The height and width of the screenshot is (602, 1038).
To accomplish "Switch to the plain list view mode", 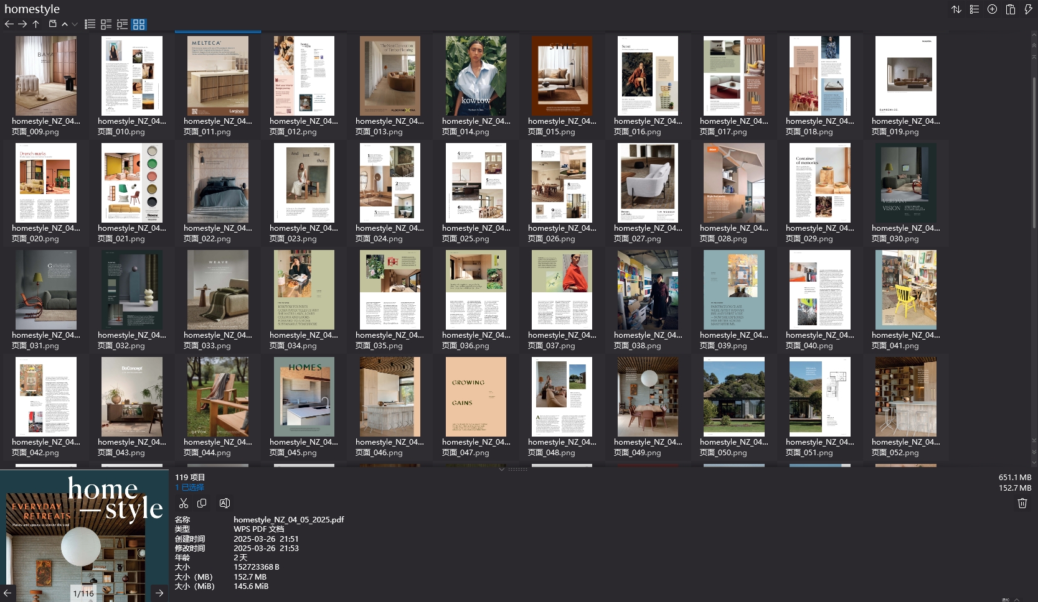I will point(90,24).
